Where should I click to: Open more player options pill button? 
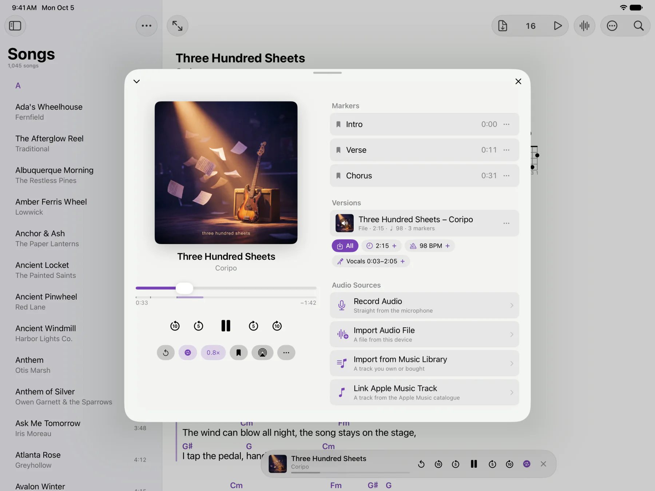[x=286, y=352]
